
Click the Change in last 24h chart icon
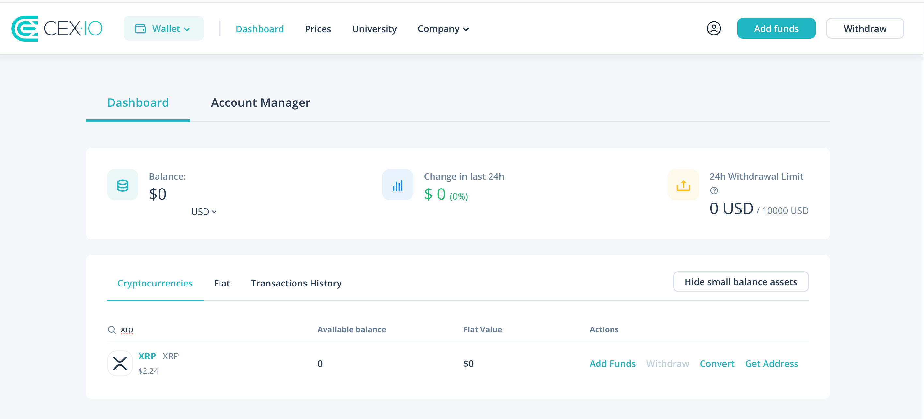coord(398,185)
